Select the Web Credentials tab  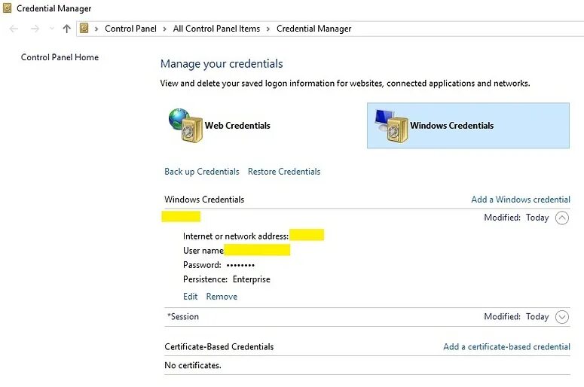[x=237, y=126]
